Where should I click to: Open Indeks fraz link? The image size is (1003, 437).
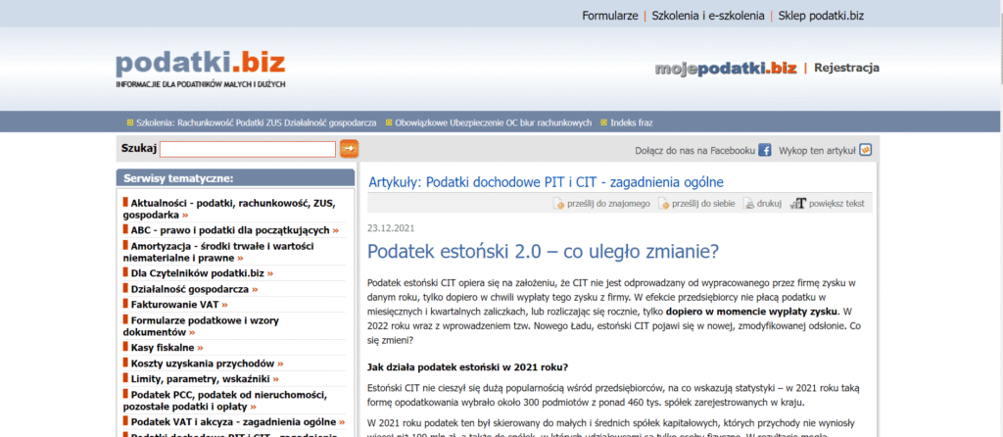click(x=631, y=122)
